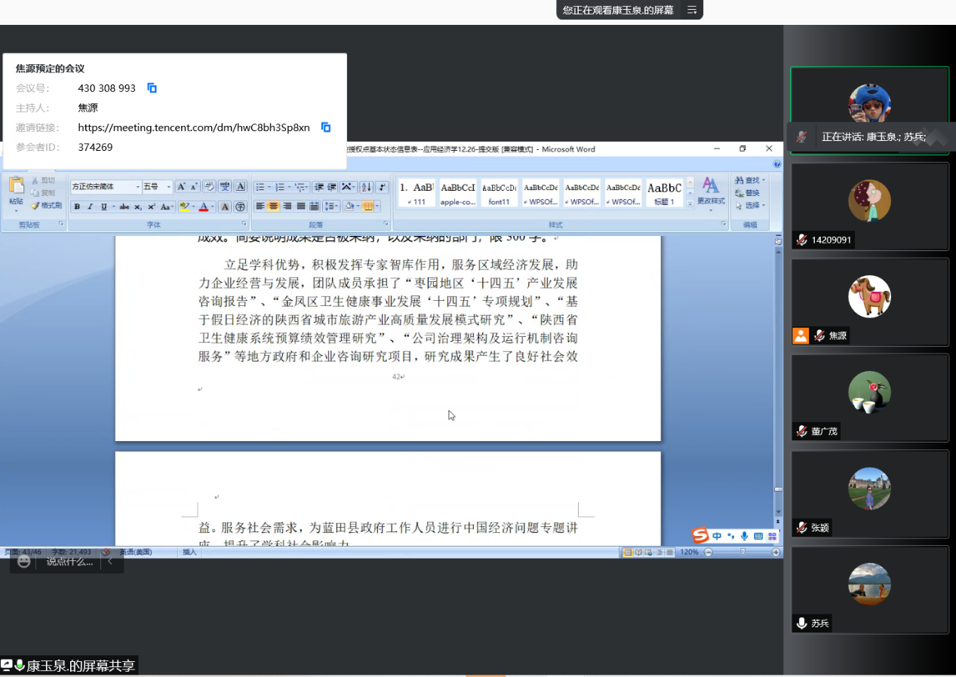Select the font11 style
The height and width of the screenshot is (677, 956).
pyautogui.click(x=499, y=193)
